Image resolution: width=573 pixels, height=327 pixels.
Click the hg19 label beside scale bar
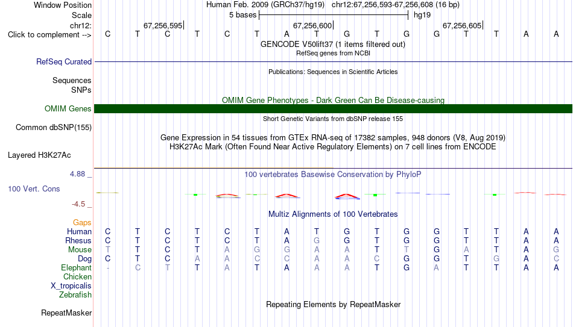pos(422,15)
